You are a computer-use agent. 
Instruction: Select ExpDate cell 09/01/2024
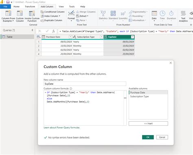pyautogui.click(x=119, y=42)
